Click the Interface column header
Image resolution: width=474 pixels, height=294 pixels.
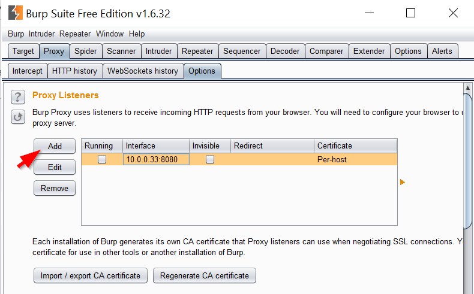point(156,146)
